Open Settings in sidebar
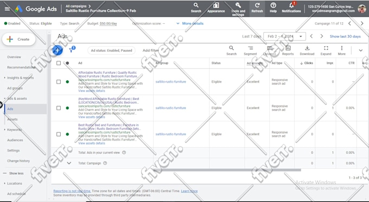Screen dimensions: 369x202 pyautogui.click(x=14, y=150)
